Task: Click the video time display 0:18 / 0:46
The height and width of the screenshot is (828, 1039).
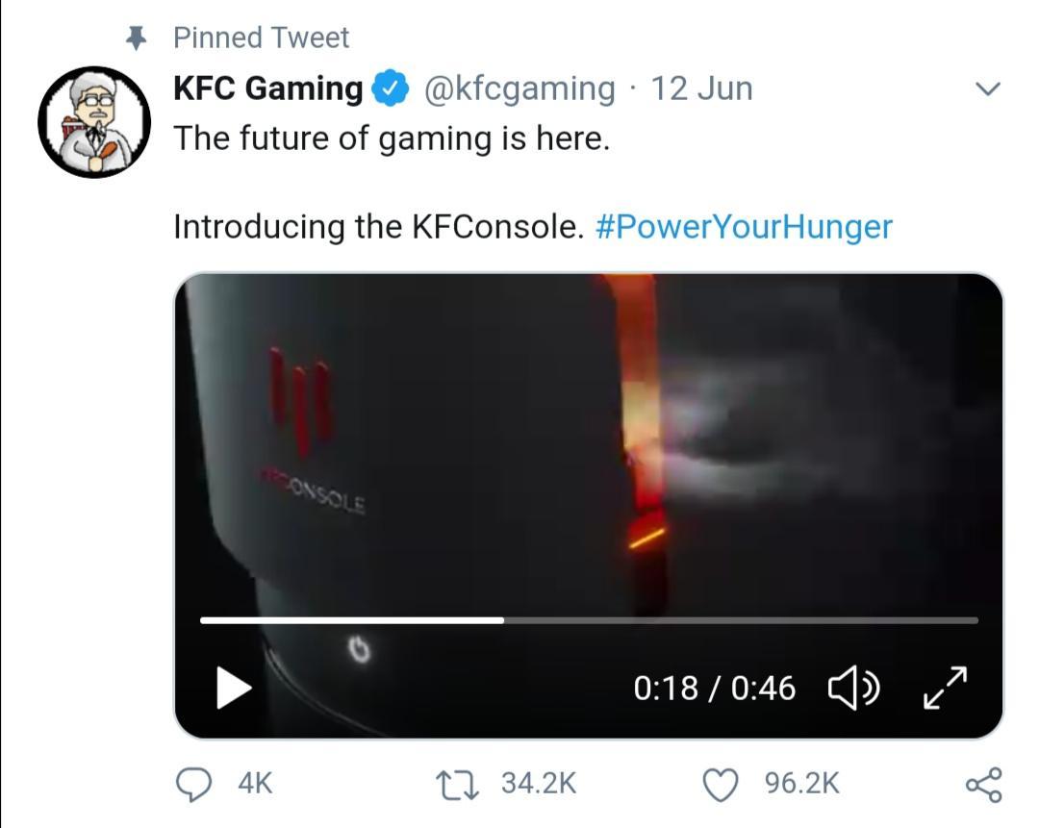Action: (x=715, y=687)
